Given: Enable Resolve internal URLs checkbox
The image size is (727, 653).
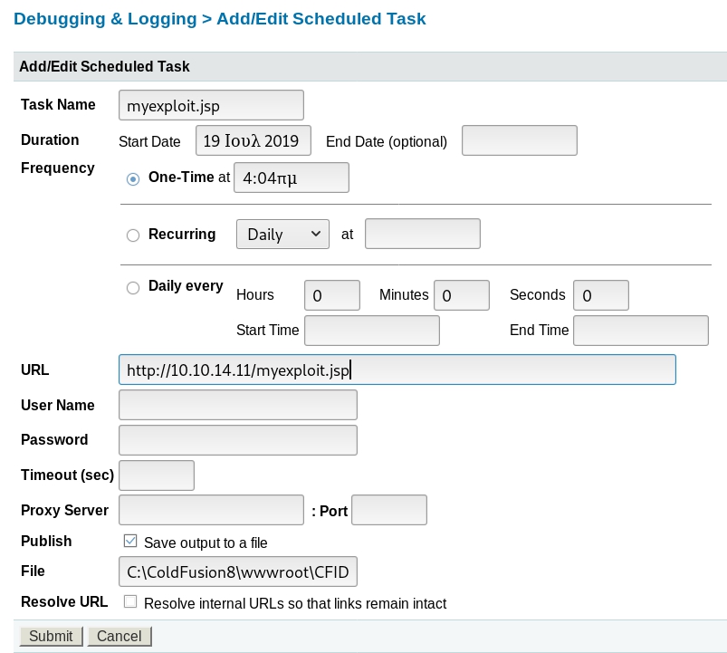Looking at the screenshot, I should [130, 601].
